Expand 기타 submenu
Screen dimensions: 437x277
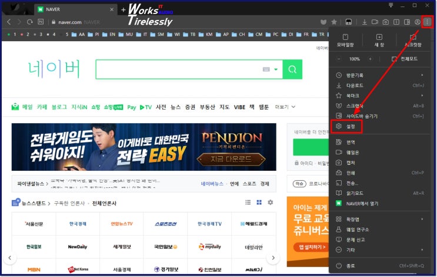coord(380,250)
